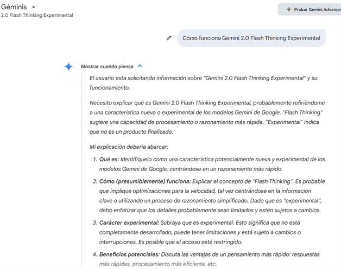341x269 pixels.
Task: Collapse thinking with the chevron up arrow
Action: [140, 66]
